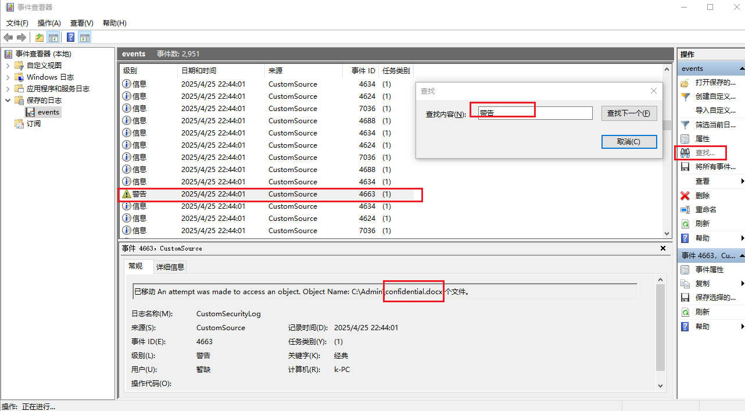Open the 操作(A) menu
Viewport: 745px width, 411px height.
[x=49, y=23]
